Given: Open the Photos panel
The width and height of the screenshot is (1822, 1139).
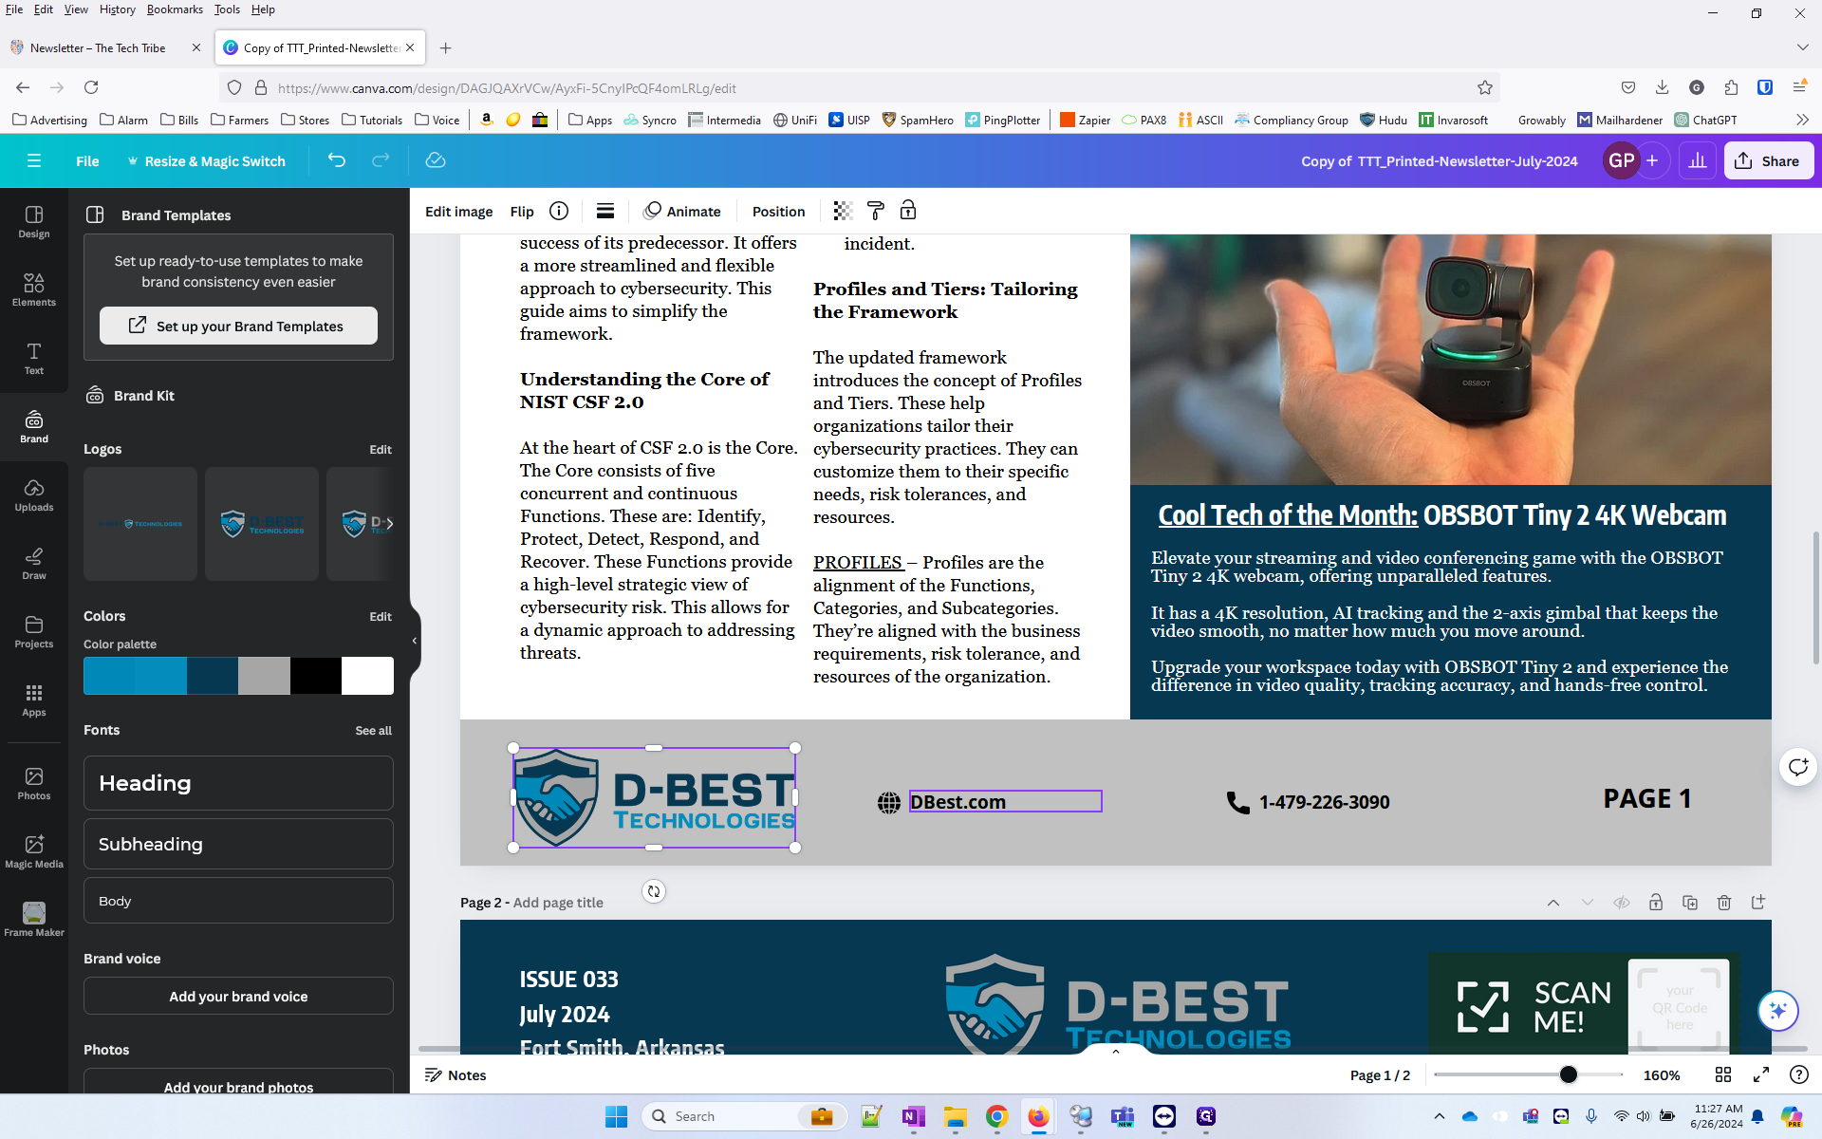Looking at the screenshot, I should (x=34, y=784).
